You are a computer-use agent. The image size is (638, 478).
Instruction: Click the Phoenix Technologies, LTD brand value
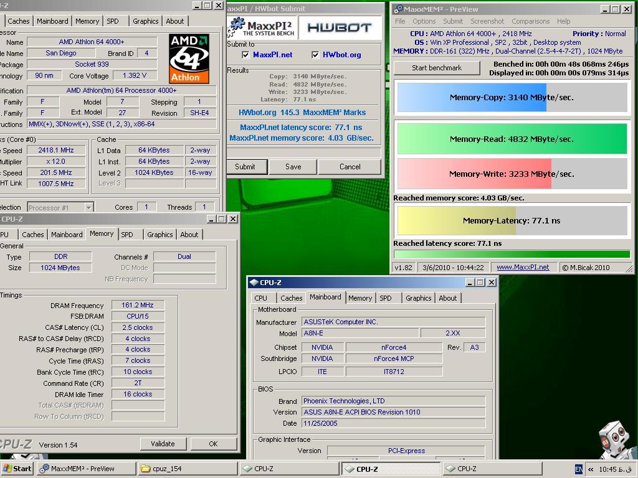point(394,401)
